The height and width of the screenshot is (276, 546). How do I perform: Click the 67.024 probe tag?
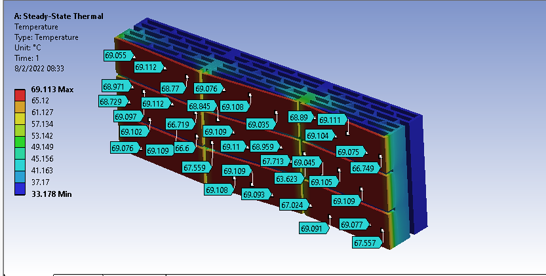click(x=293, y=205)
